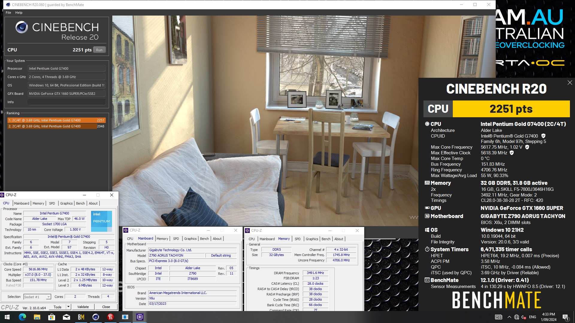Click the Memory module icon in BenchMate panel

click(x=427, y=183)
